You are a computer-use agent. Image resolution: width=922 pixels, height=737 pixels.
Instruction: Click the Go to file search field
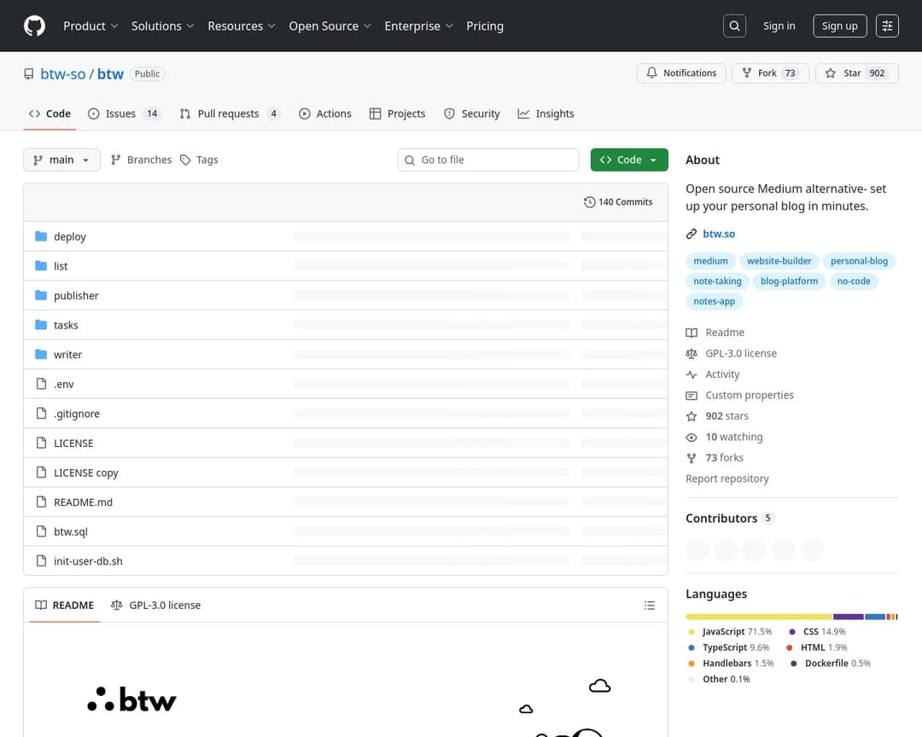tap(488, 160)
